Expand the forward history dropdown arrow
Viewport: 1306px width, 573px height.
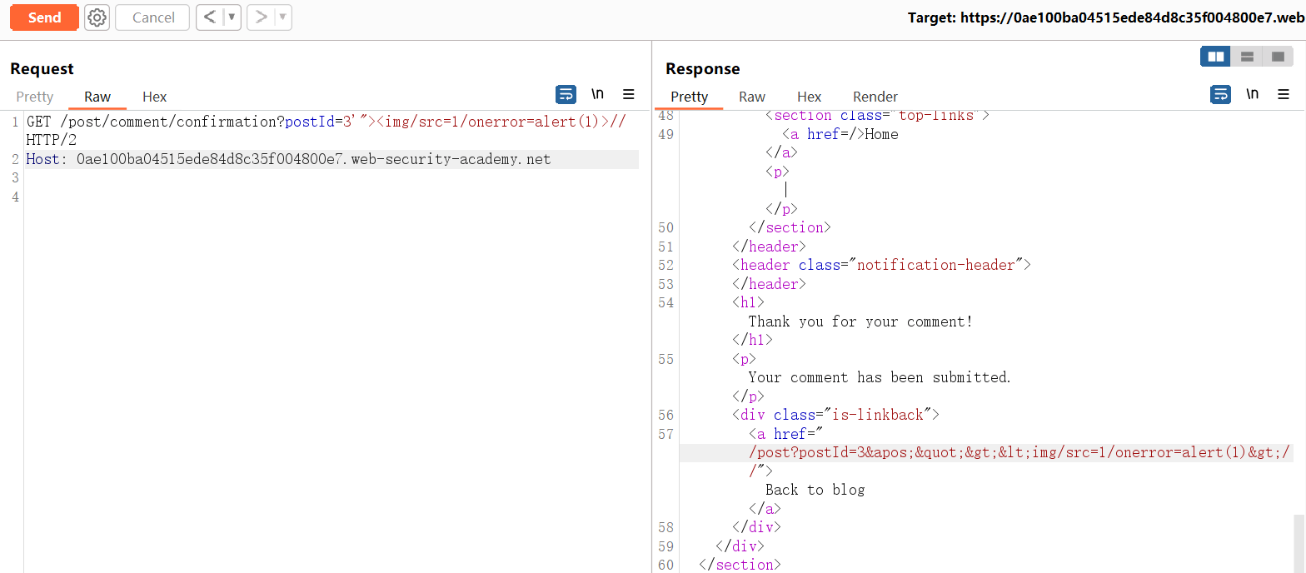pyautogui.click(x=282, y=17)
